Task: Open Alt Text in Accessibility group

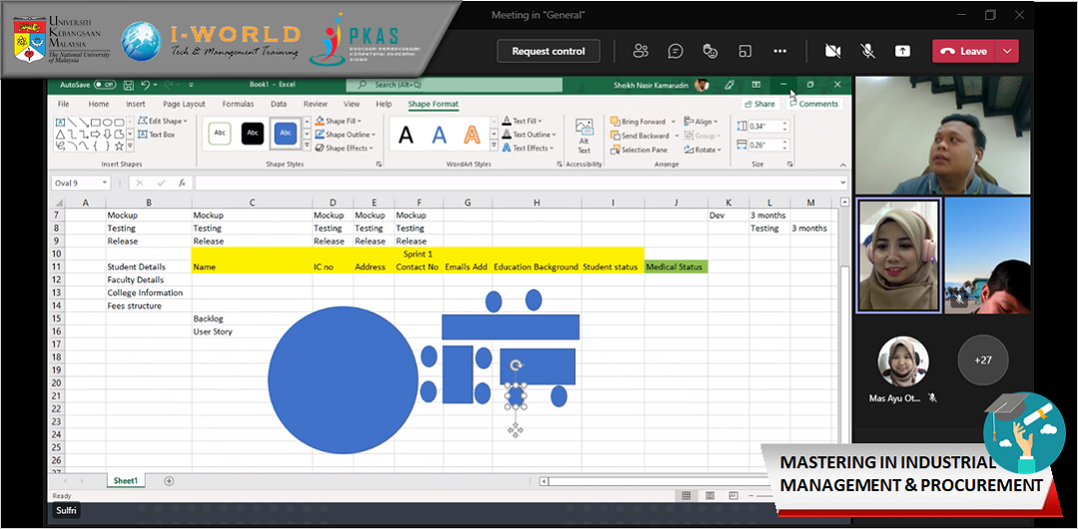Action: tap(584, 135)
